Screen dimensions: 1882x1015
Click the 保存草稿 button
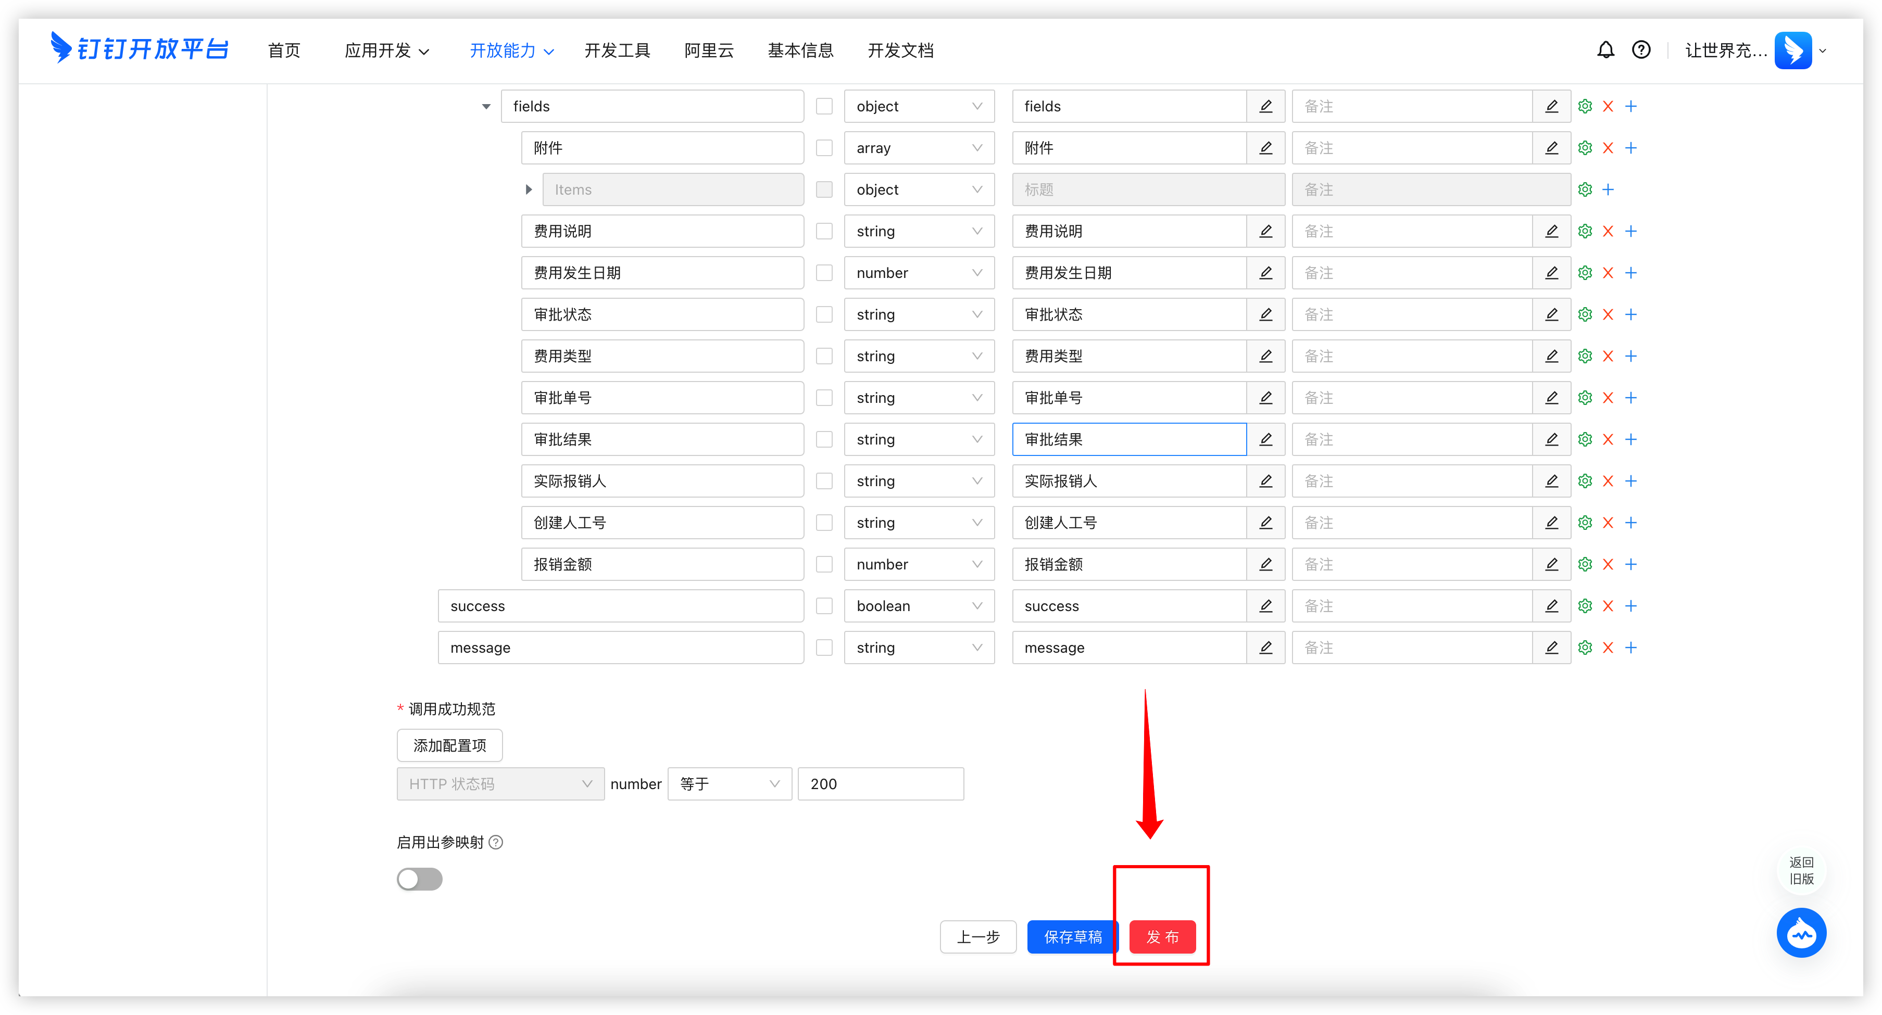click(1073, 937)
